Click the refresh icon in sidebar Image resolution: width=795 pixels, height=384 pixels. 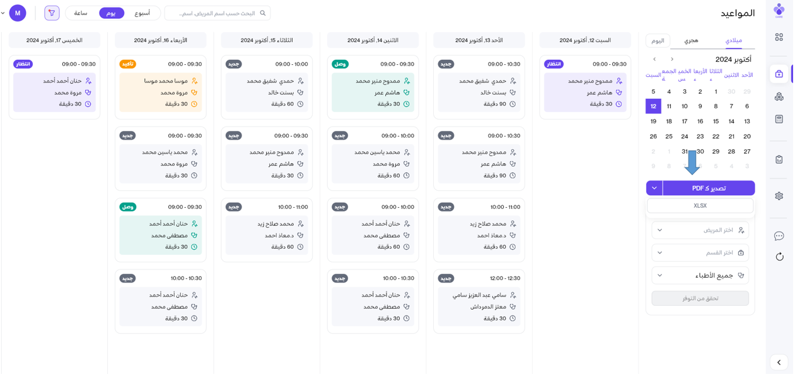pos(779,257)
